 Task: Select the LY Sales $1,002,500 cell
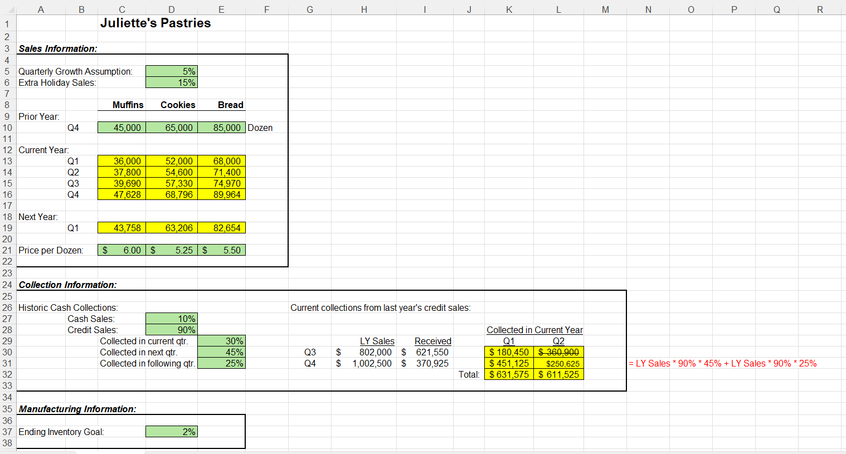click(x=364, y=363)
